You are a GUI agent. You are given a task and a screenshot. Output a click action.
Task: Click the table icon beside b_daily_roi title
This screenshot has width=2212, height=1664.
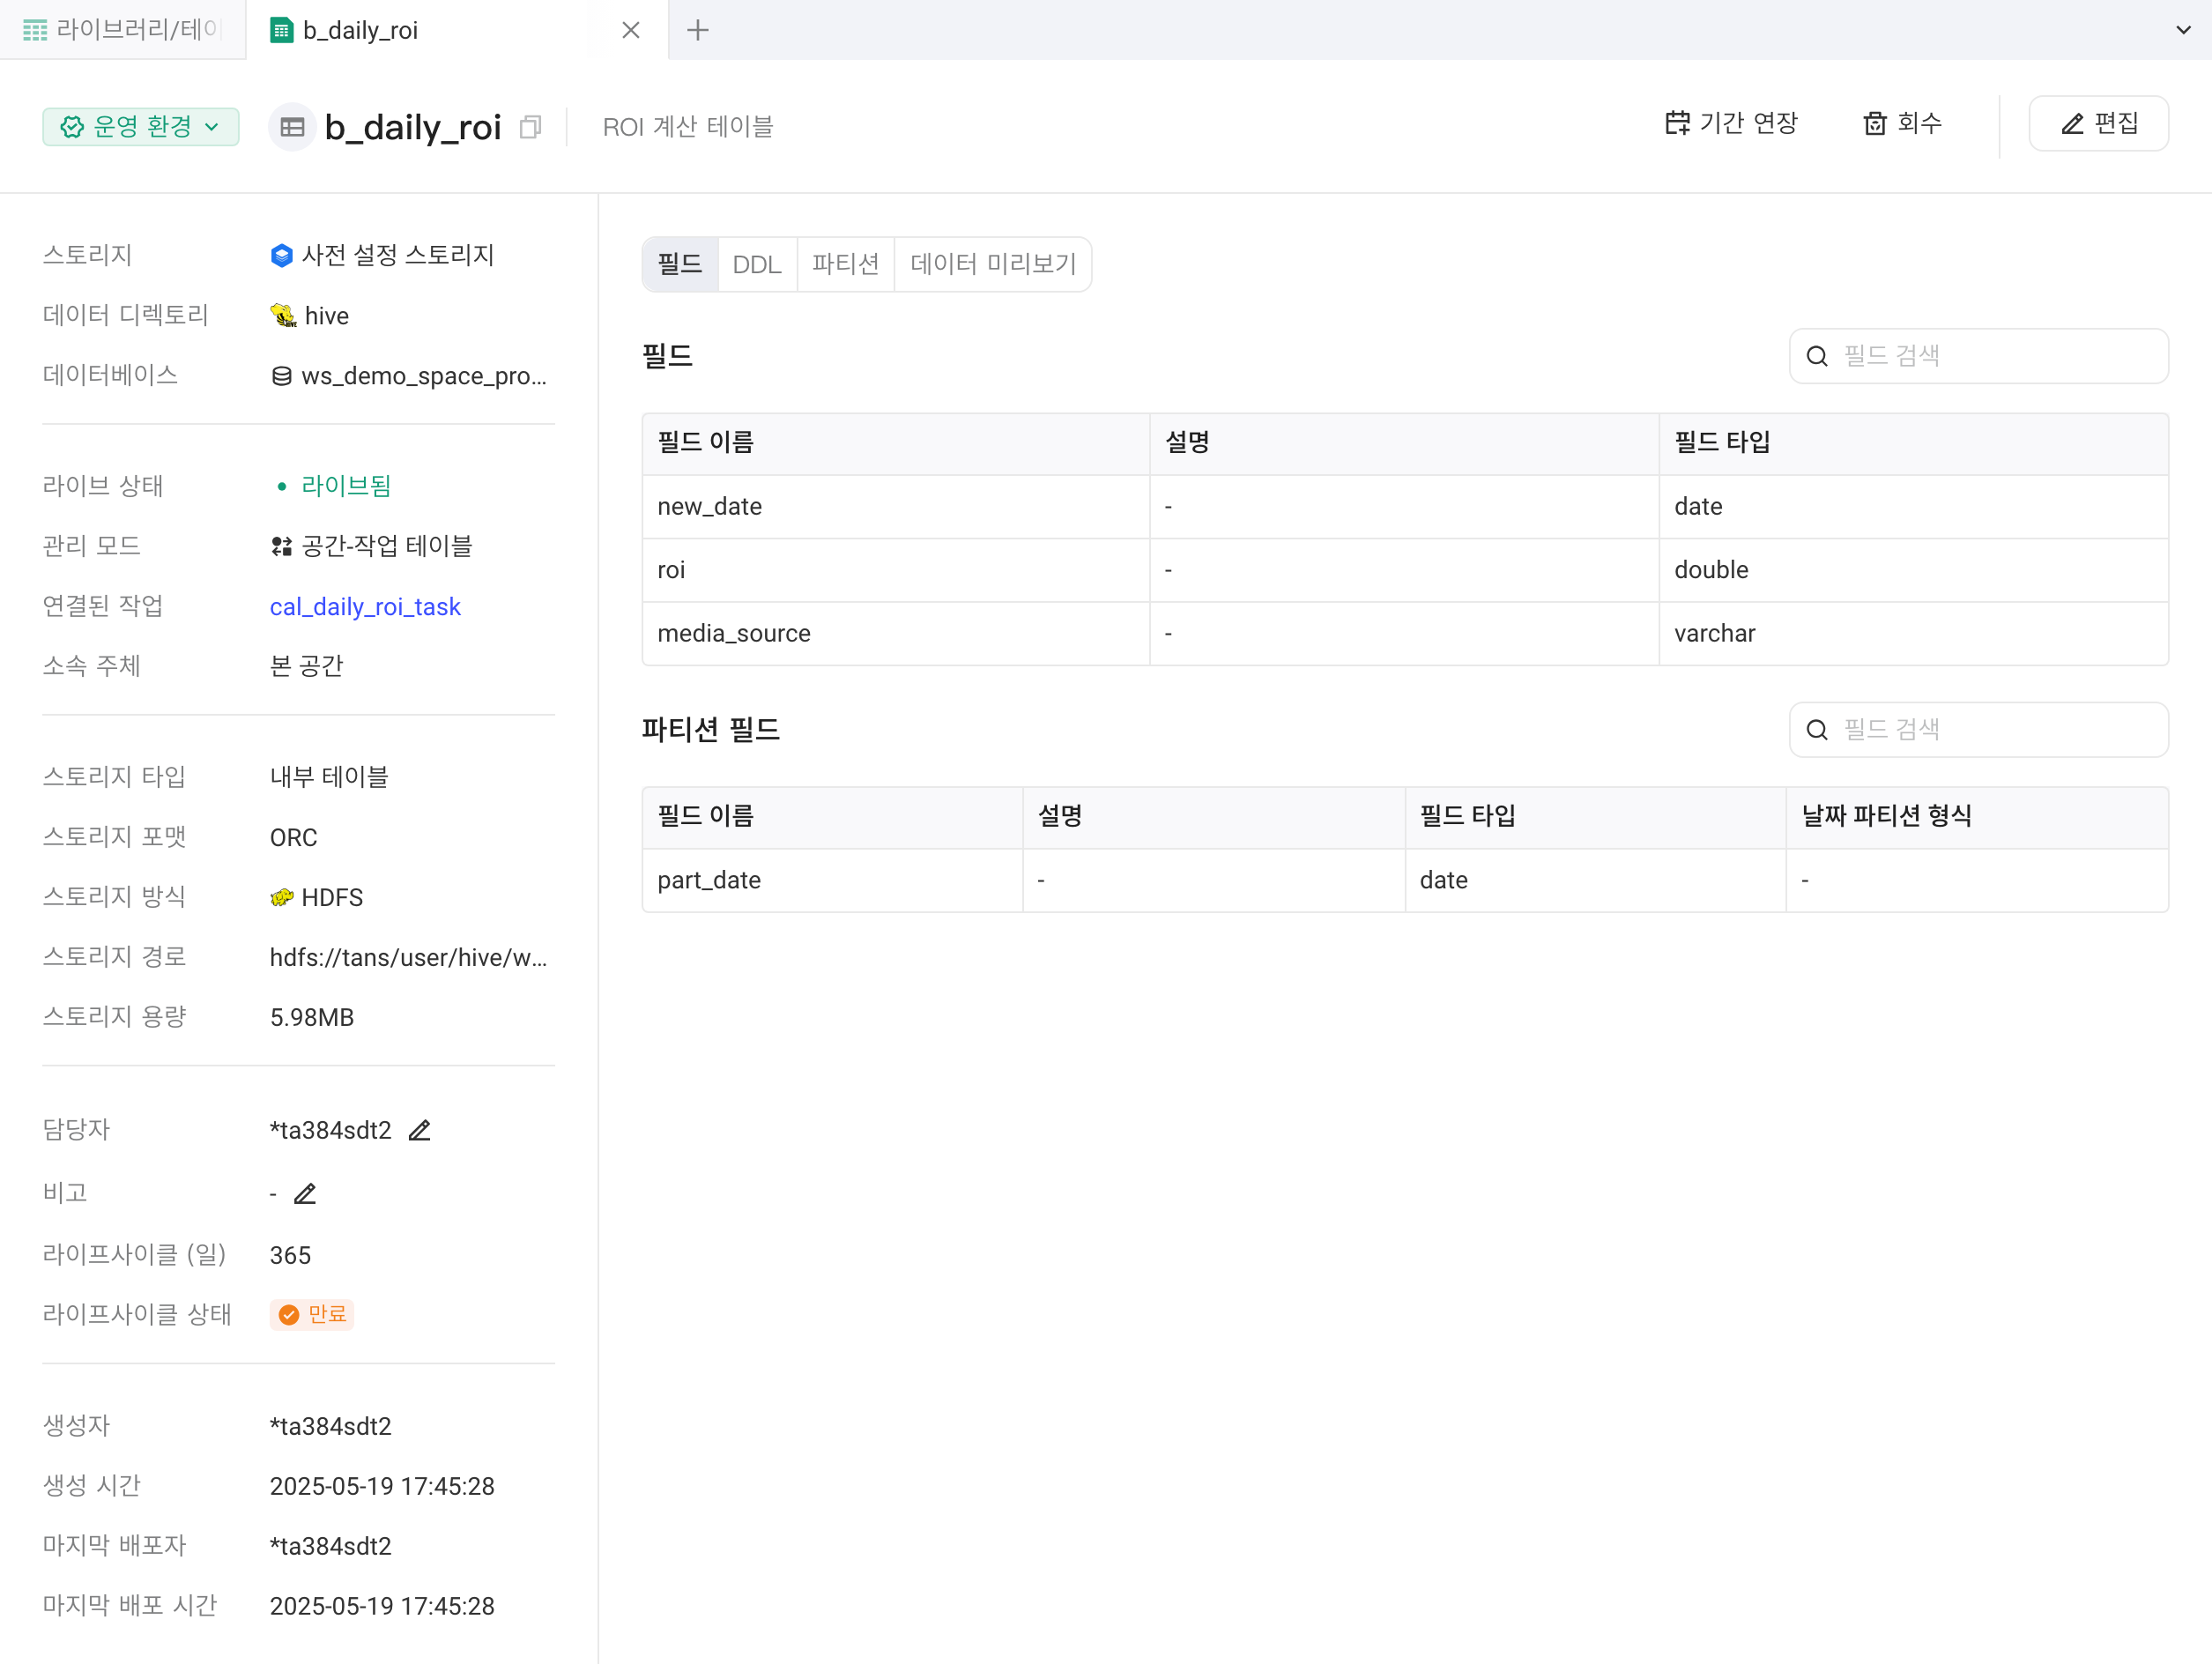(x=292, y=127)
